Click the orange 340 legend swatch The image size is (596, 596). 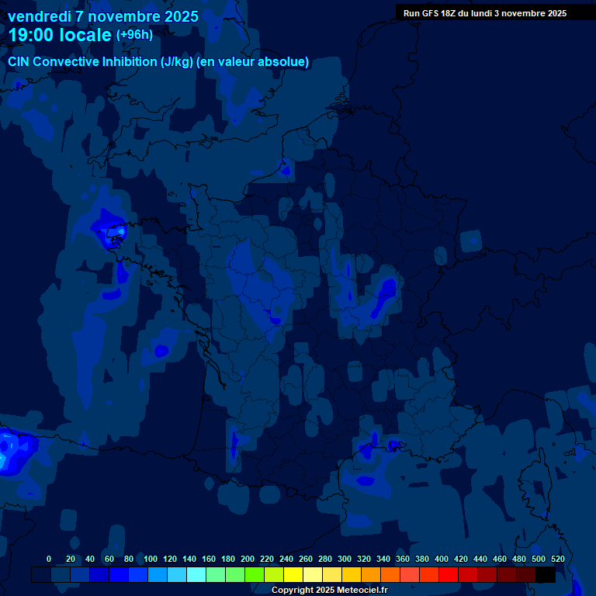click(x=390, y=574)
